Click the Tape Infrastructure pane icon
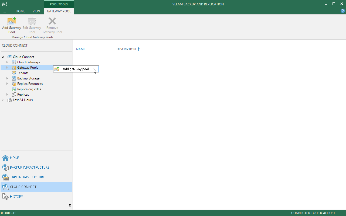Viewport: 346px width, 216px height. pyautogui.click(x=5, y=177)
